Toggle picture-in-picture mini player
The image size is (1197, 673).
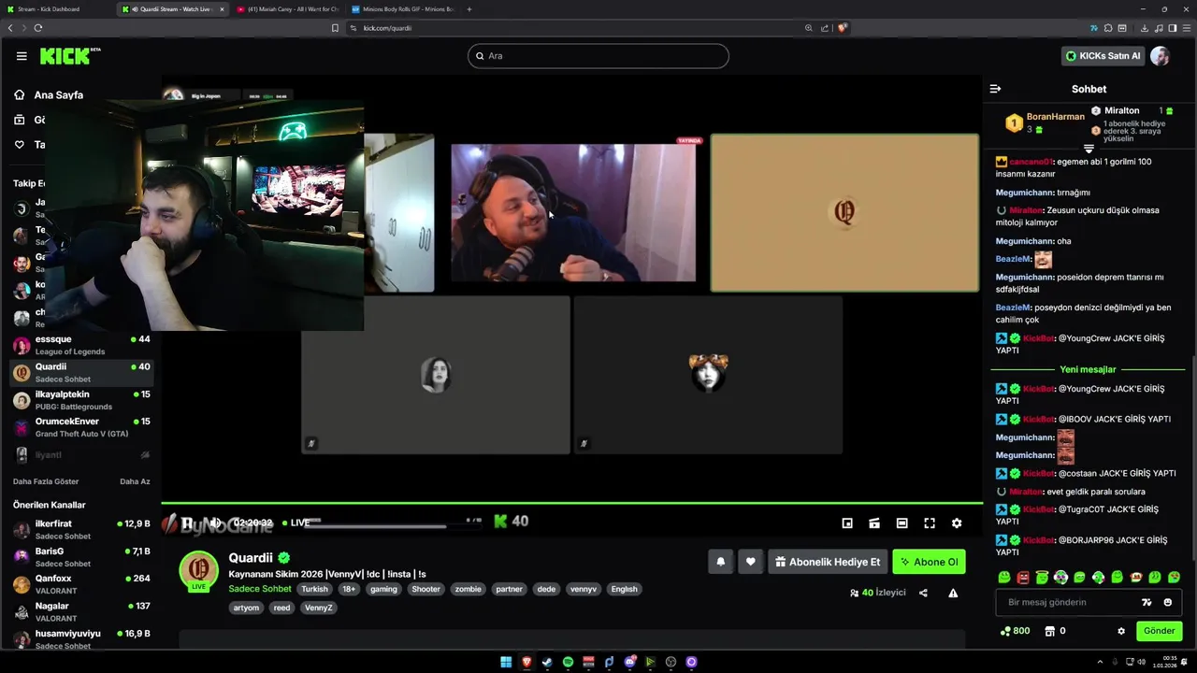(847, 523)
